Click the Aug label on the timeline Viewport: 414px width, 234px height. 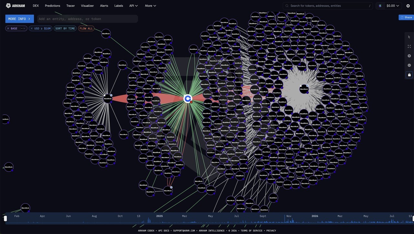(x=94, y=216)
